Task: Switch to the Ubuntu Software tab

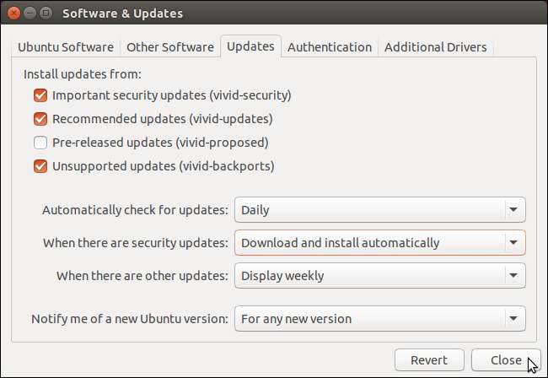Action: coord(66,47)
